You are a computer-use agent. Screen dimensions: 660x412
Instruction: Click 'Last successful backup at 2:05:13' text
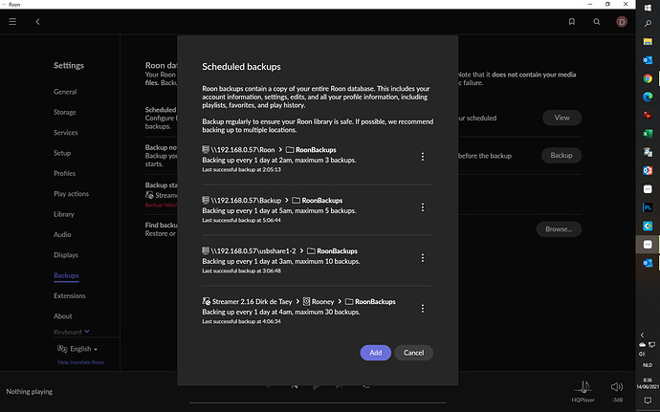point(242,169)
